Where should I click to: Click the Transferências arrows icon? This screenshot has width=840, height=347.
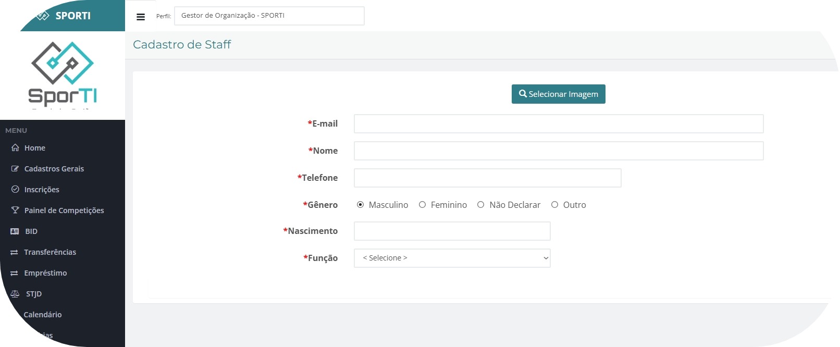point(15,252)
